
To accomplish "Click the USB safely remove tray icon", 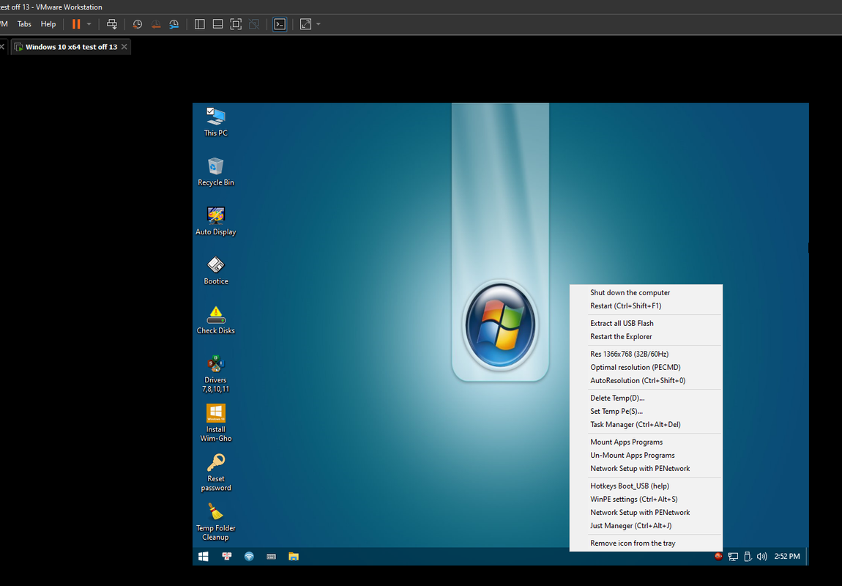I will [x=748, y=557].
